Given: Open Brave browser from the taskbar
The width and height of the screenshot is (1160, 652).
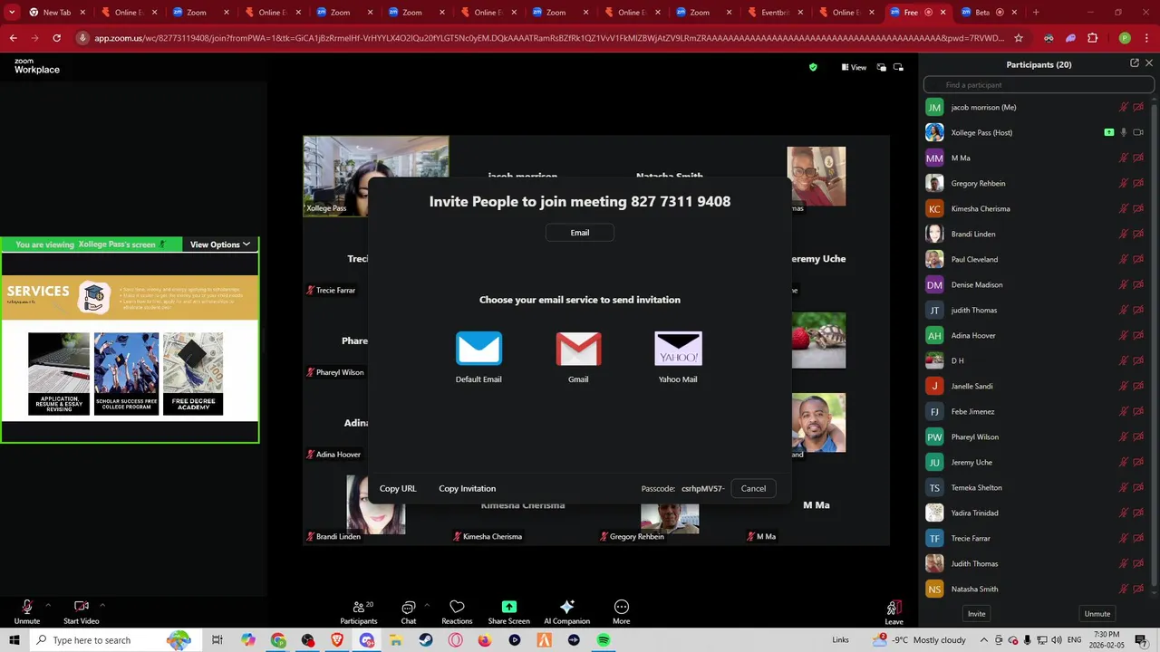Looking at the screenshot, I should tap(337, 640).
